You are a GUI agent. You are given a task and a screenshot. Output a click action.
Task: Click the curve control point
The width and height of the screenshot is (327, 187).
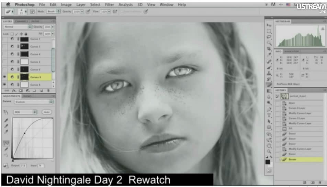(25, 133)
